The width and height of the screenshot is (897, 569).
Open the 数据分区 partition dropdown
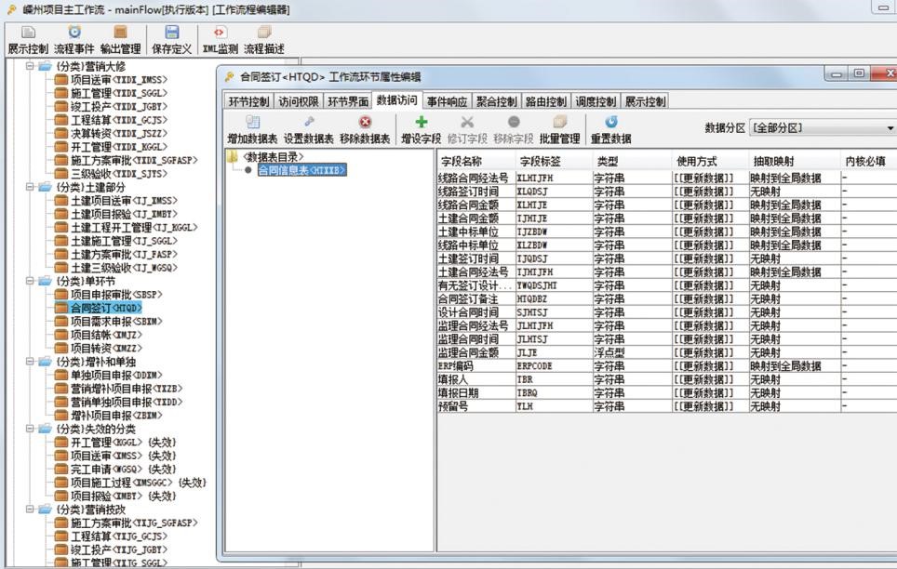[822, 127]
